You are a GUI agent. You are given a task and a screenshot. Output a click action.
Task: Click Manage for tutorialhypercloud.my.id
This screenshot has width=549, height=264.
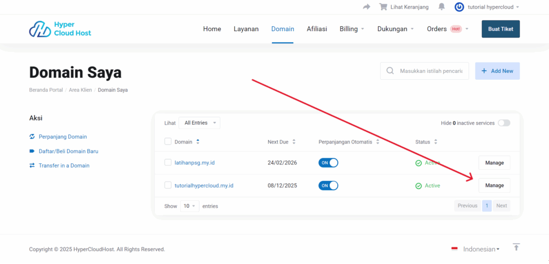494,186
